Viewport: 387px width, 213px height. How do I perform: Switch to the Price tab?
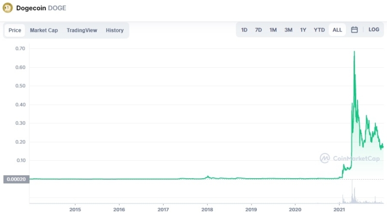point(15,30)
